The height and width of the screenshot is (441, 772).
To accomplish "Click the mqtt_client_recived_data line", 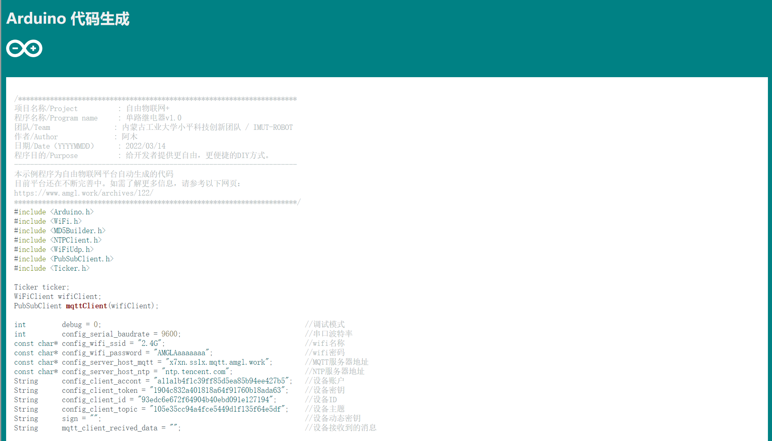I will (x=97, y=428).
